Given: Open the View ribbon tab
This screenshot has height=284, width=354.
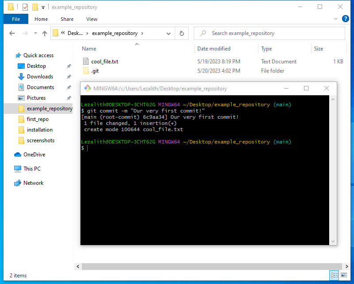Looking at the screenshot, I should click(92, 19).
